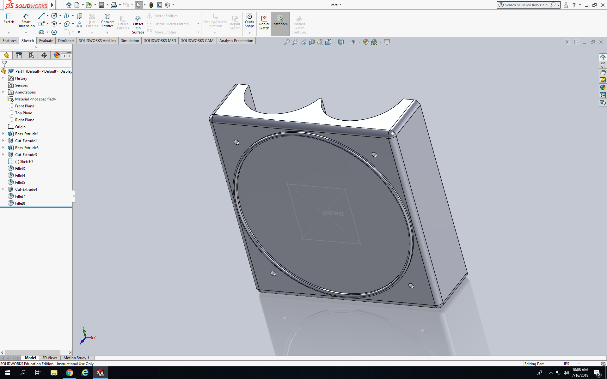607x379 pixels.
Task: Click the Offset On Surface tool
Action: click(x=138, y=24)
